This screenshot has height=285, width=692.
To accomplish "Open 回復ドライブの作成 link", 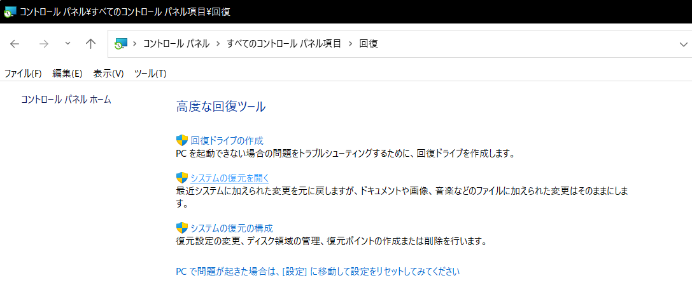I will coord(227,141).
